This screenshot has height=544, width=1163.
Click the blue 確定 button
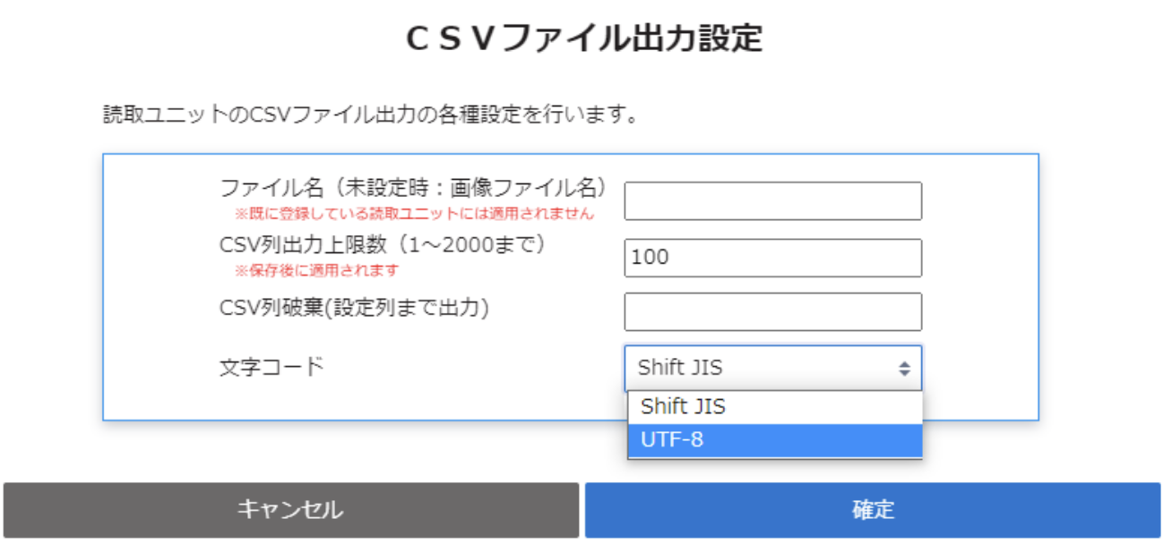coord(873,511)
